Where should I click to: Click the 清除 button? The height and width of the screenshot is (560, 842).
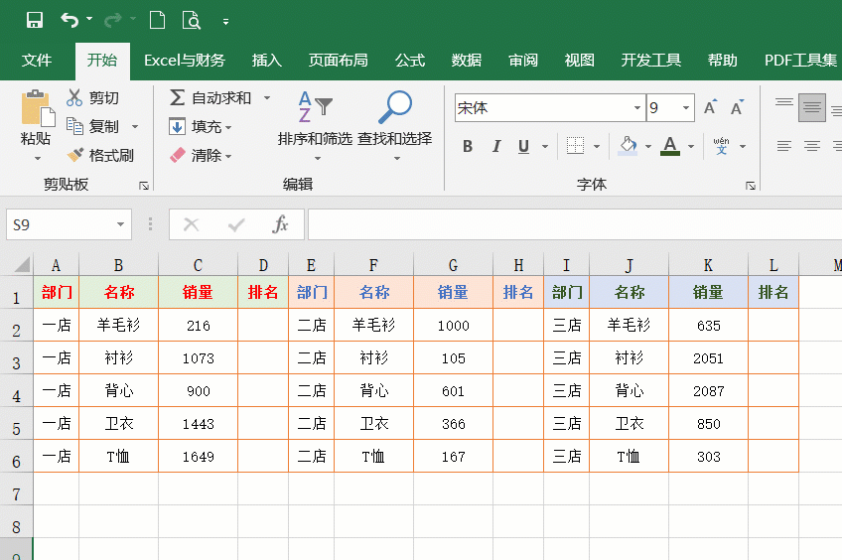[x=199, y=156]
